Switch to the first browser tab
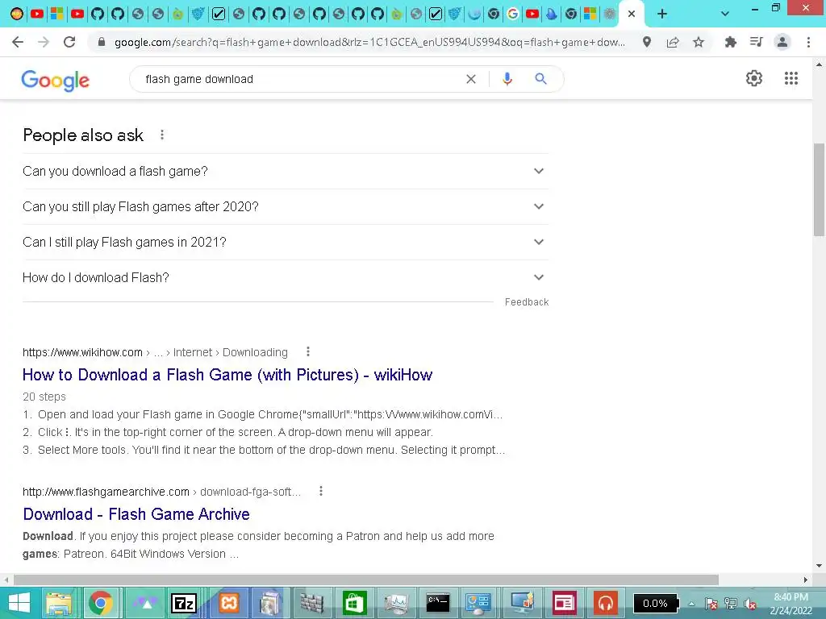 (17, 14)
